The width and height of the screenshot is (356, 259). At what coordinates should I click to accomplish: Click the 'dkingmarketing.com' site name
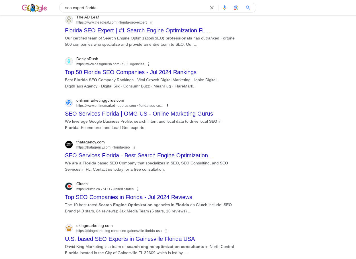(95, 225)
